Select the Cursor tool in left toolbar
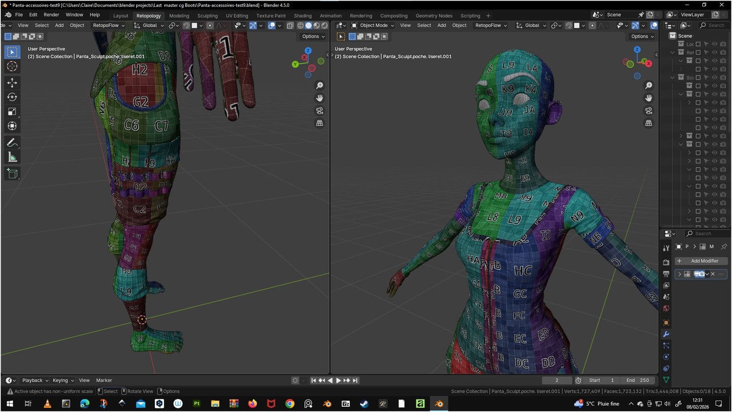This screenshot has height=412, width=732. (12, 66)
